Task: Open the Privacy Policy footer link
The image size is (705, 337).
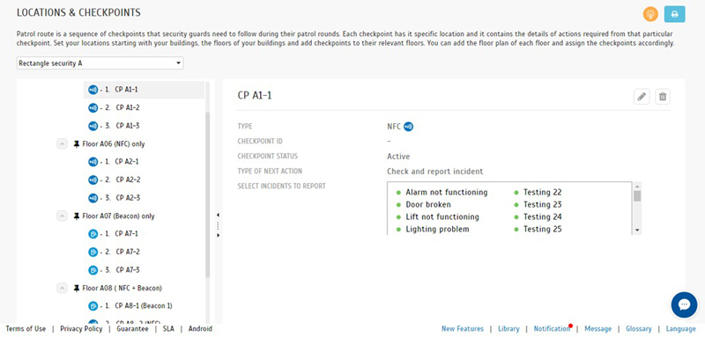Action: coord(81,328)
